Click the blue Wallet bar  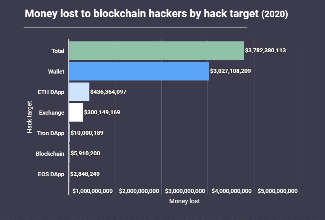click(x=139, y=71)
